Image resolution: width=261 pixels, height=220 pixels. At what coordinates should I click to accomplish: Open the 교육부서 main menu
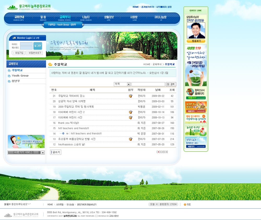pos(65,18)
